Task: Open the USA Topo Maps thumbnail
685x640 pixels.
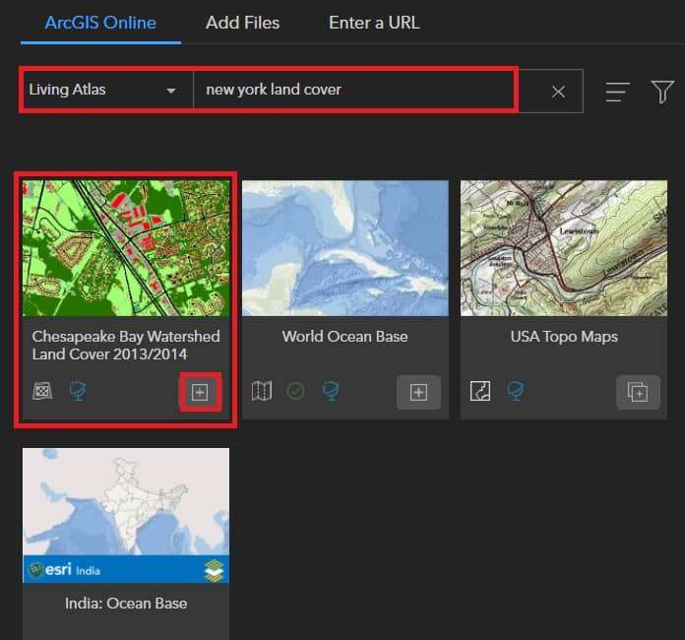Action: pos(564,248)
